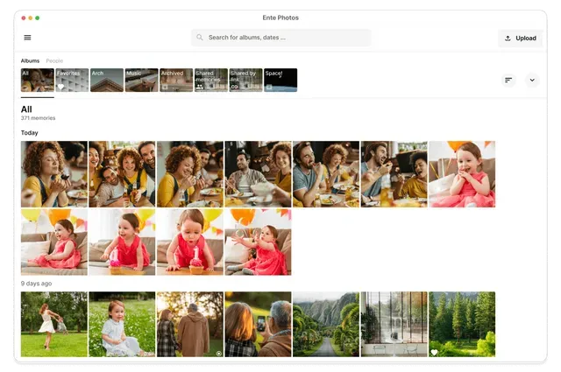Open the Archived album

[x=176, y=81]
